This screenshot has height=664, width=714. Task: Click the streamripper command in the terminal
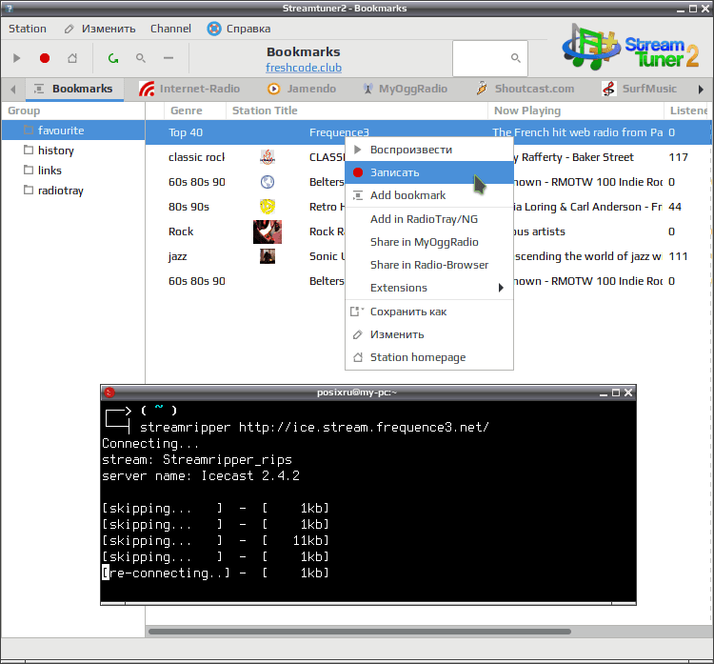coord(314,428)
